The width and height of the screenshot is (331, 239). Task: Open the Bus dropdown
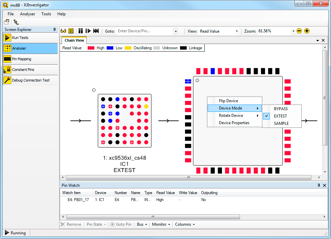click(x=142, y=224)
